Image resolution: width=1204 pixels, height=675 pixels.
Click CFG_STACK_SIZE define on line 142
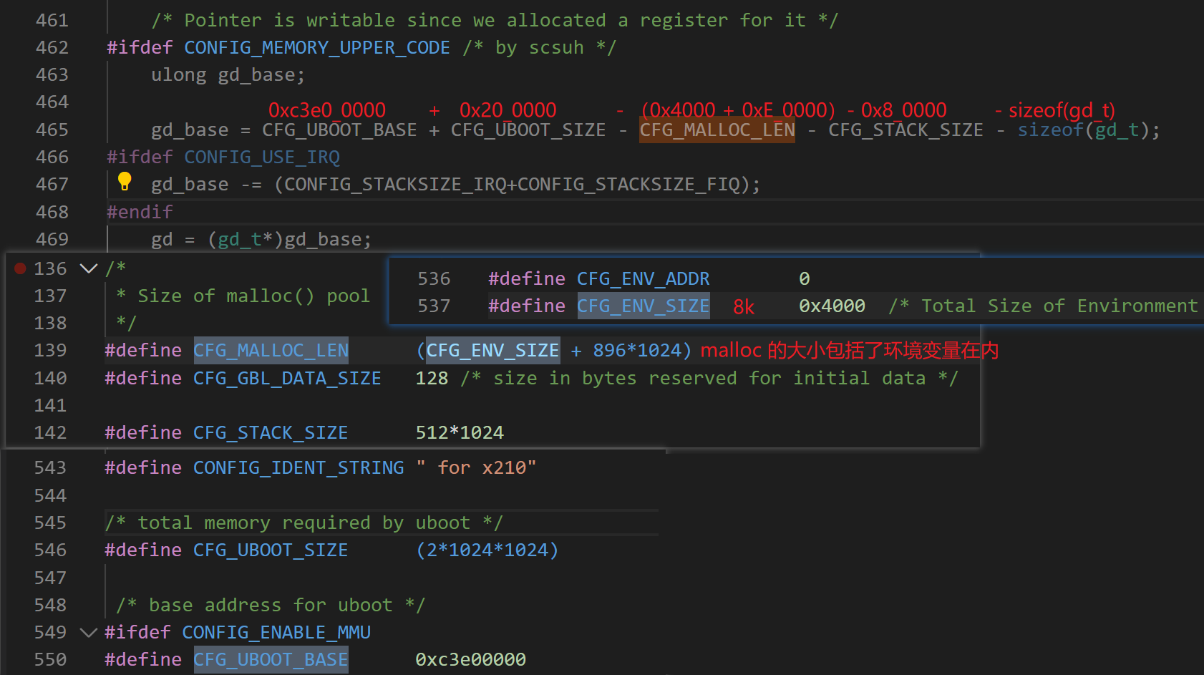click(x=271, y=432)
